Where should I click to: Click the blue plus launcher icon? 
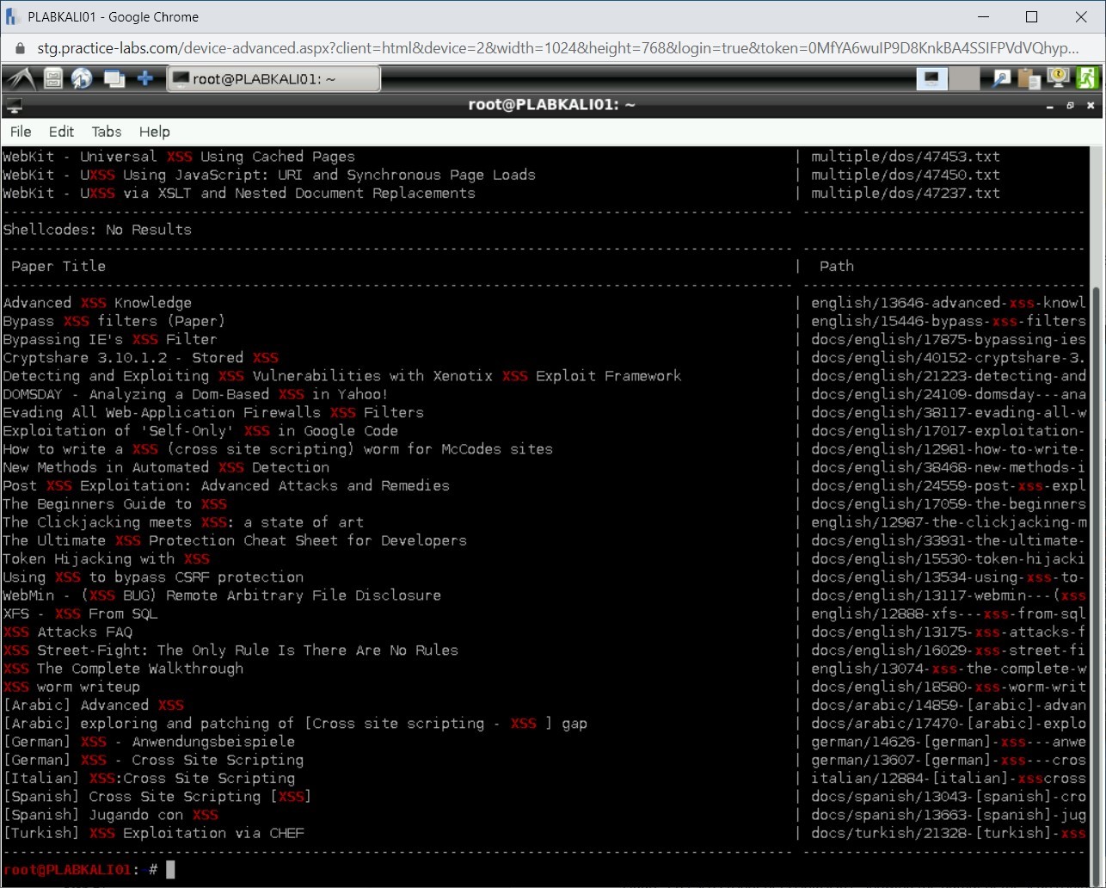click(145, 79)
